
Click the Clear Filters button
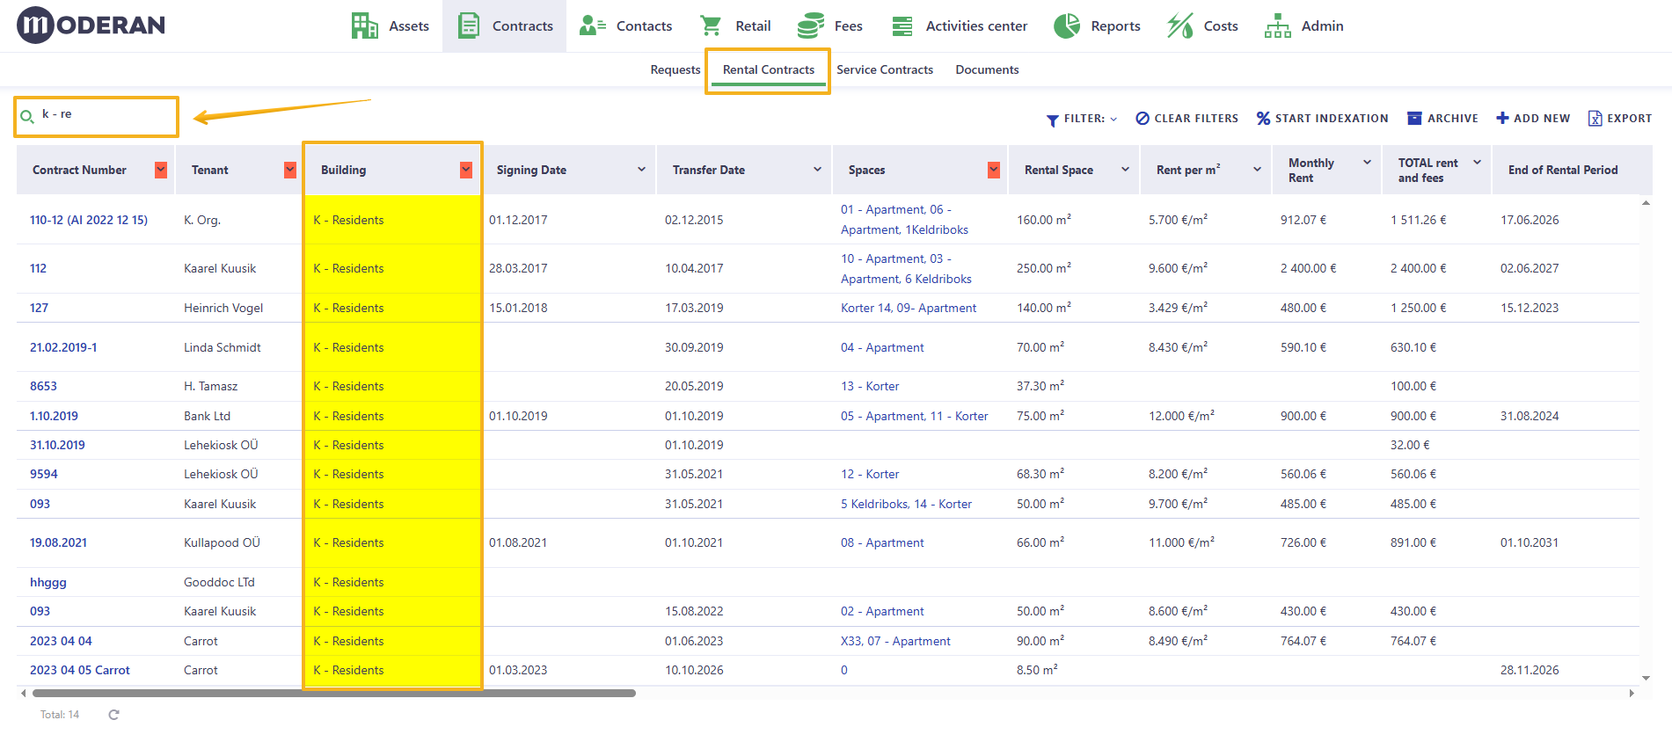click(1186, 119)
